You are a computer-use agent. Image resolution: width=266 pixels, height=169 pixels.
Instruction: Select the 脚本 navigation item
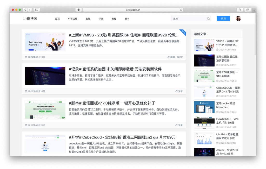[127, 19]
